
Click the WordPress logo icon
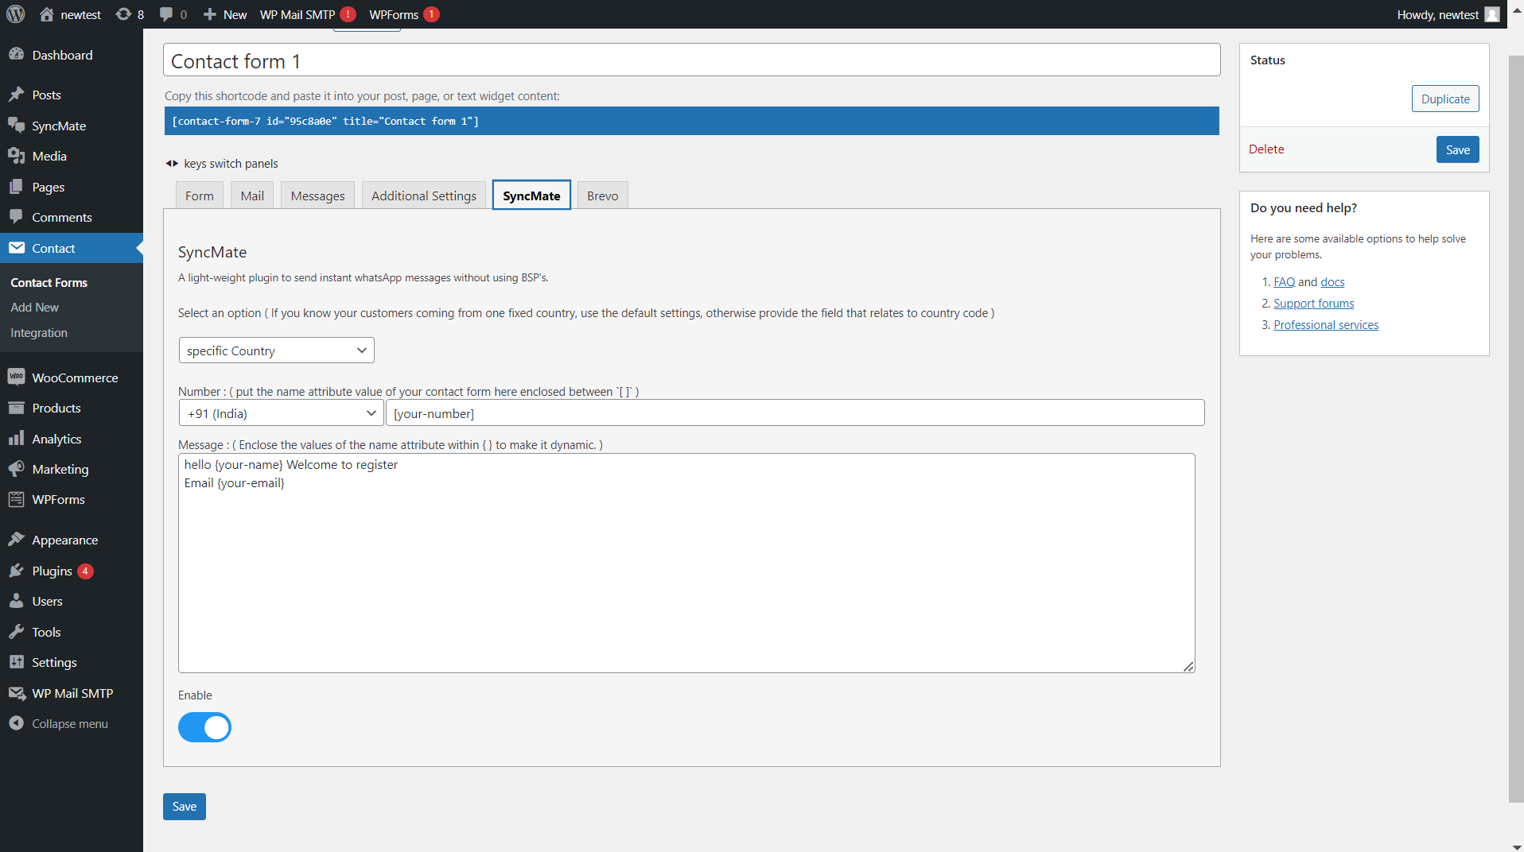16,14
